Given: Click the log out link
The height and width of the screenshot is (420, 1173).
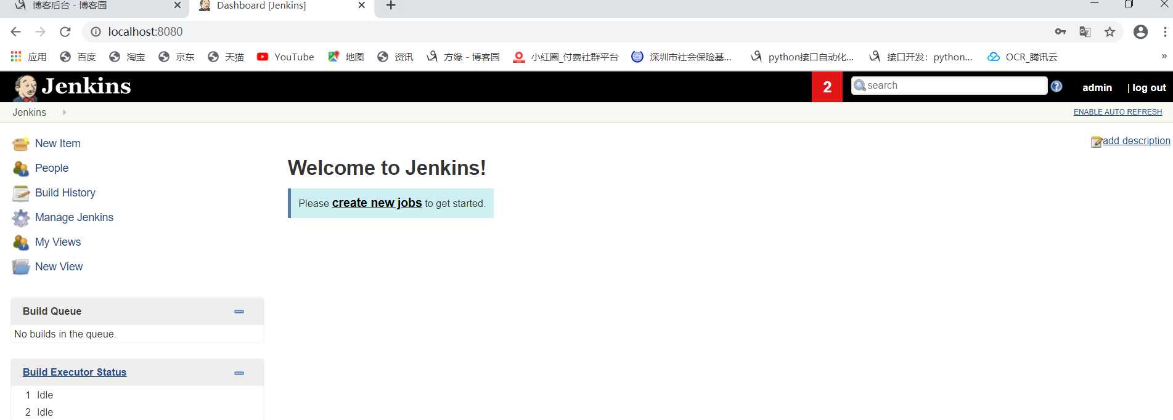Looking at the screenshot, I should (1149, 87).
